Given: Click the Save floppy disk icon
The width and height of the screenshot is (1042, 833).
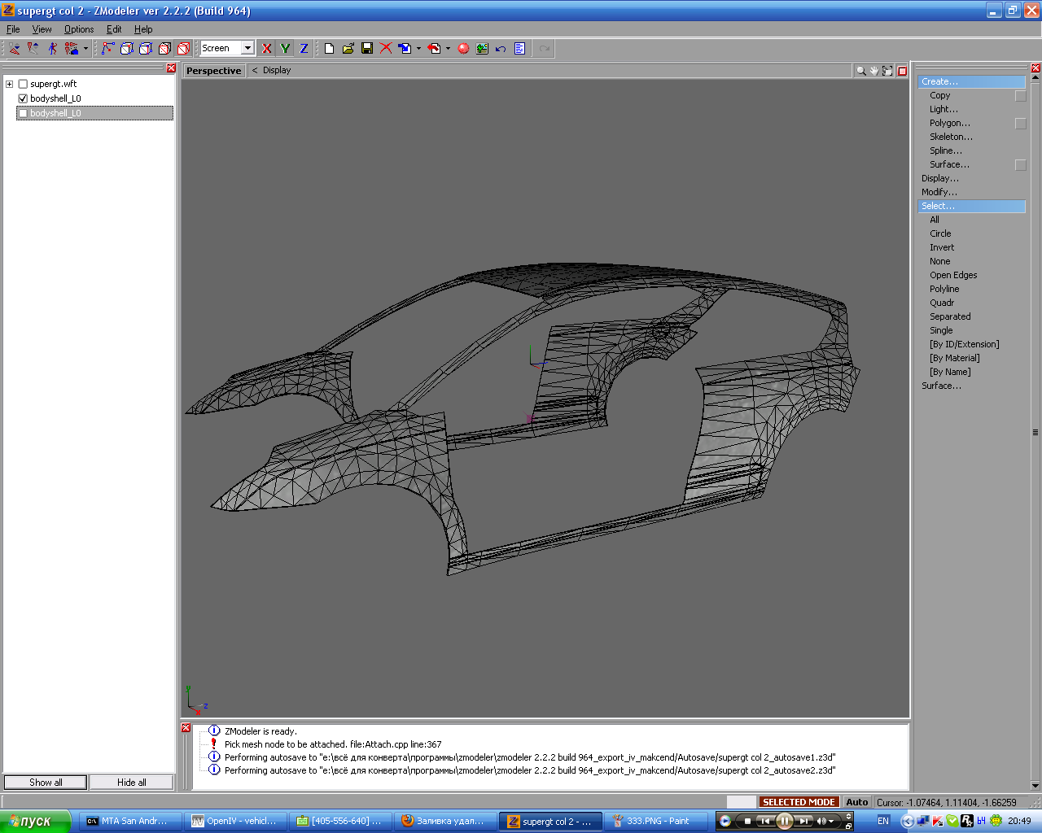Looking at the screenshot, I should [x=367, y=49].
